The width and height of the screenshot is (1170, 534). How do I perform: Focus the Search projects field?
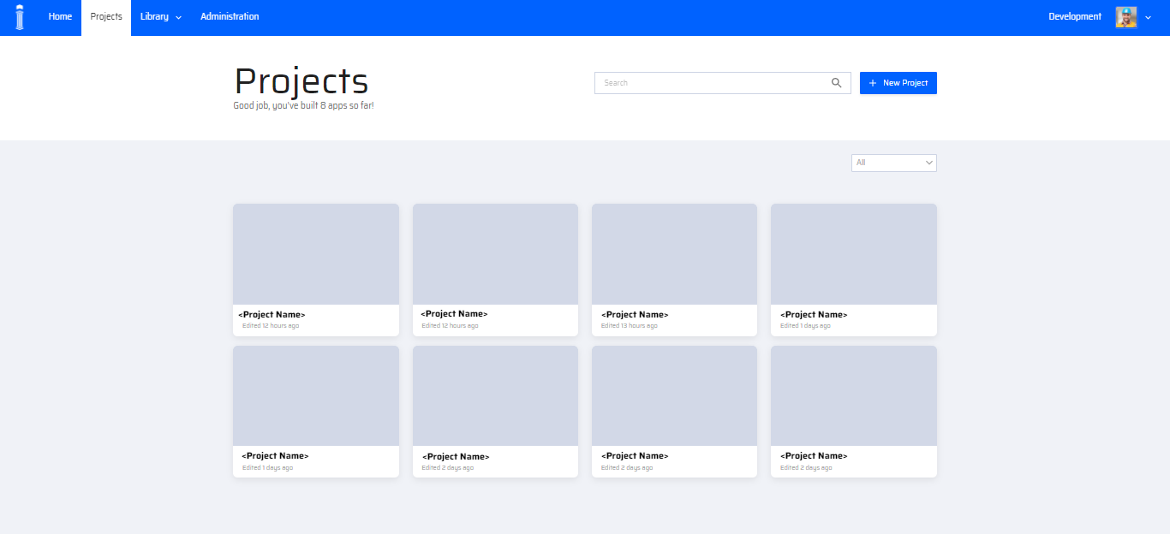(723, 83)
